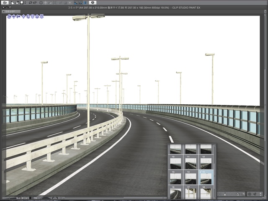Click the zoom out button in status bar

(x=23, y=198)
